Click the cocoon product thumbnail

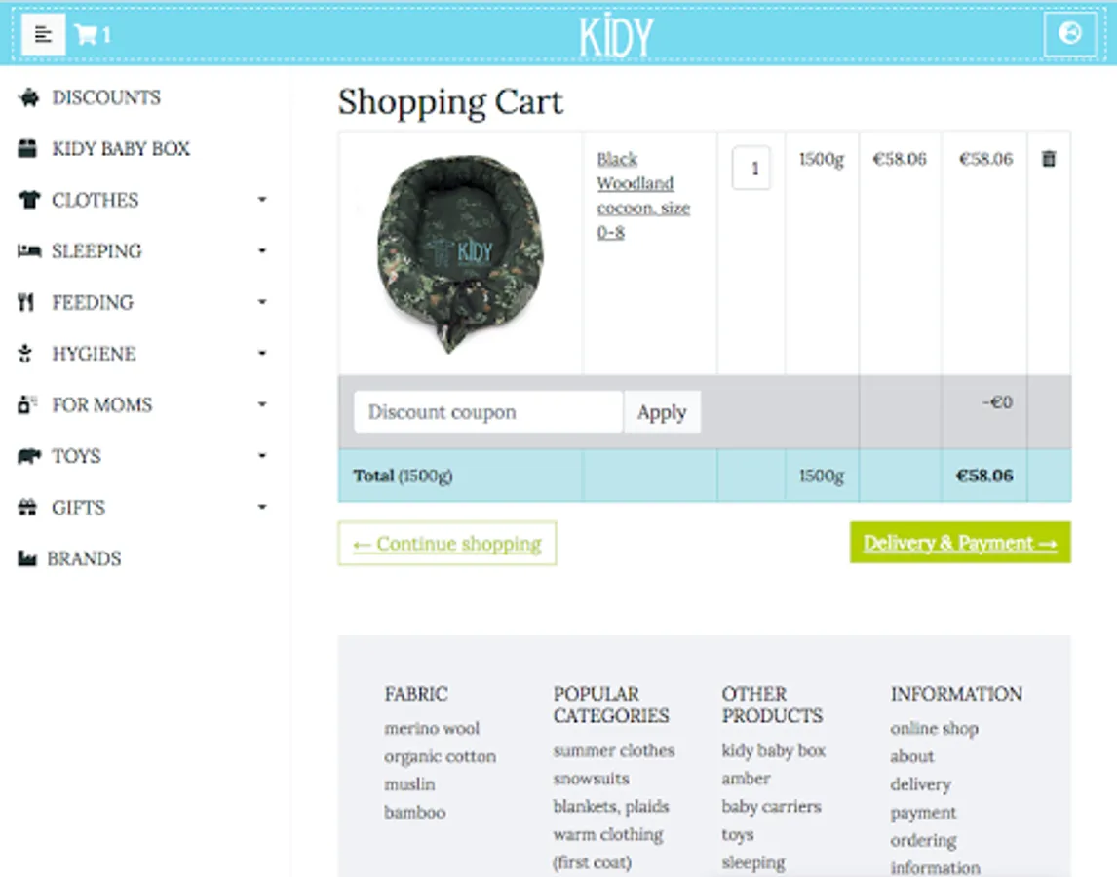(x=460, y=253)
